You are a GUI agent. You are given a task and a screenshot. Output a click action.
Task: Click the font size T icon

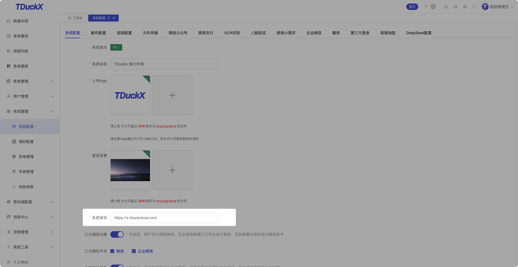[426, 7]
